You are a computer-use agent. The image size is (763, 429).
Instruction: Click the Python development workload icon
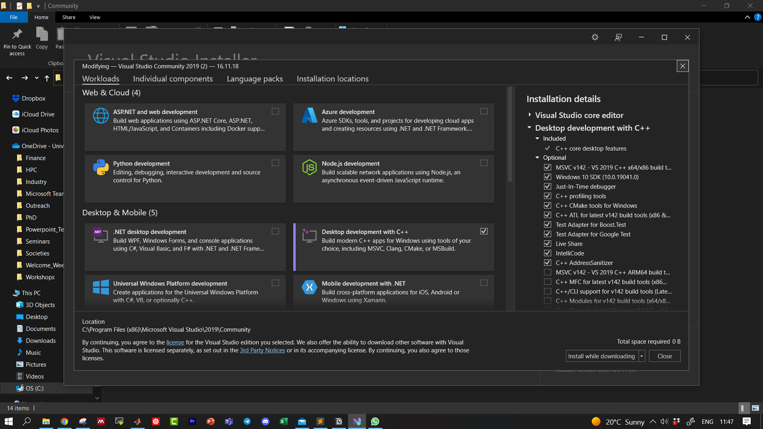[x=101, y=167]
